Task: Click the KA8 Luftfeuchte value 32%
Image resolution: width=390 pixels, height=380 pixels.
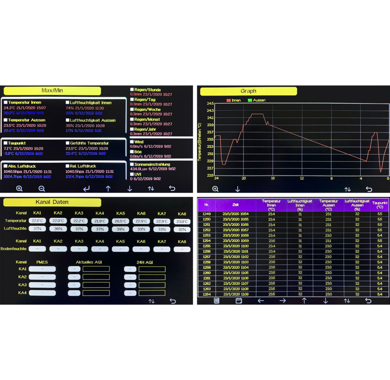Action: [182, 229]
